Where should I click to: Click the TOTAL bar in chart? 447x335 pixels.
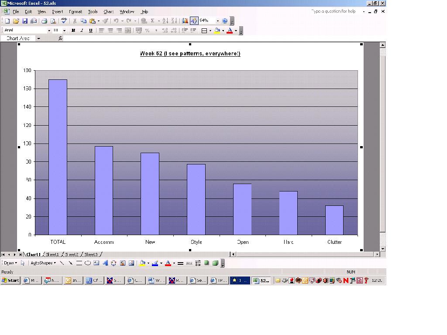coord(58,157)
